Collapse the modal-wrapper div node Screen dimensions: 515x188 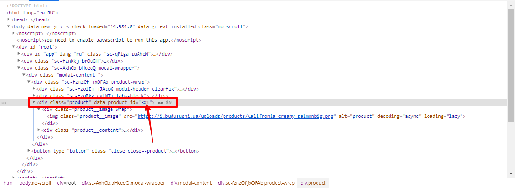19,68
